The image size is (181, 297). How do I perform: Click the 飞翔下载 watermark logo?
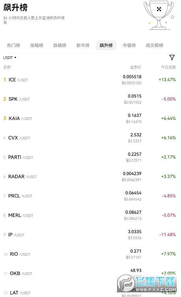[x=147, y=283]
